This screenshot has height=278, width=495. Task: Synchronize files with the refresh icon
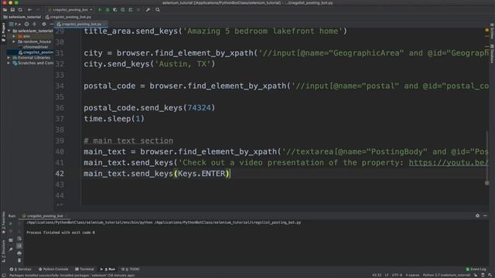(20, 10)
